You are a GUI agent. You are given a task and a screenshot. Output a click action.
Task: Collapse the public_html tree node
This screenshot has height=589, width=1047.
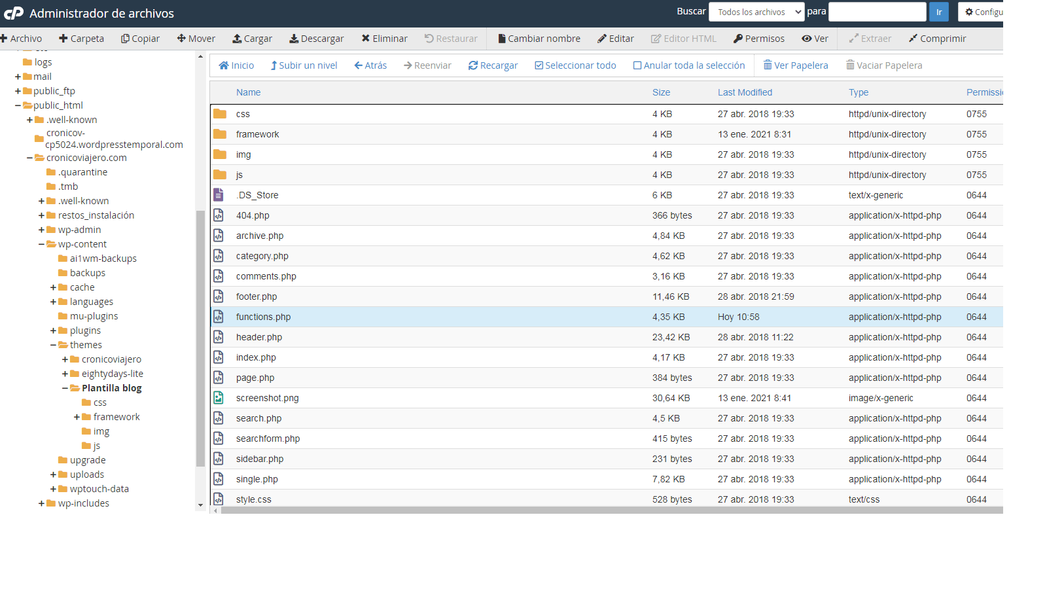point(18,105)
